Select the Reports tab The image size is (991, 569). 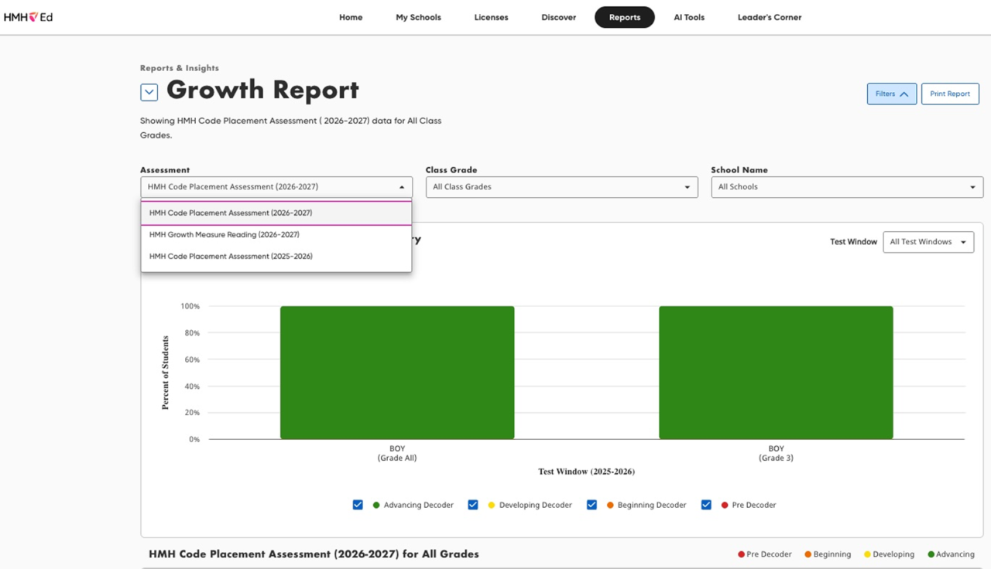(x=625, y=17)
